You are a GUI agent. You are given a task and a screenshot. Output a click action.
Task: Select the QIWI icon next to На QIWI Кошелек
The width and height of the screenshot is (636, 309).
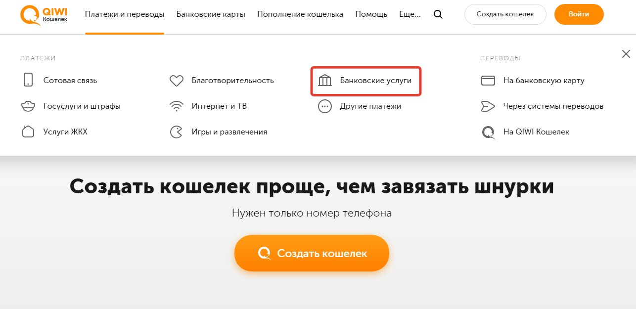tap(488, 132)
